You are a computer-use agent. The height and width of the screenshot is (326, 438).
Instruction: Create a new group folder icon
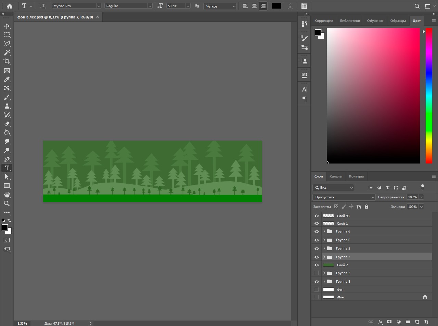pyautogui.click(x=408, y=322)
